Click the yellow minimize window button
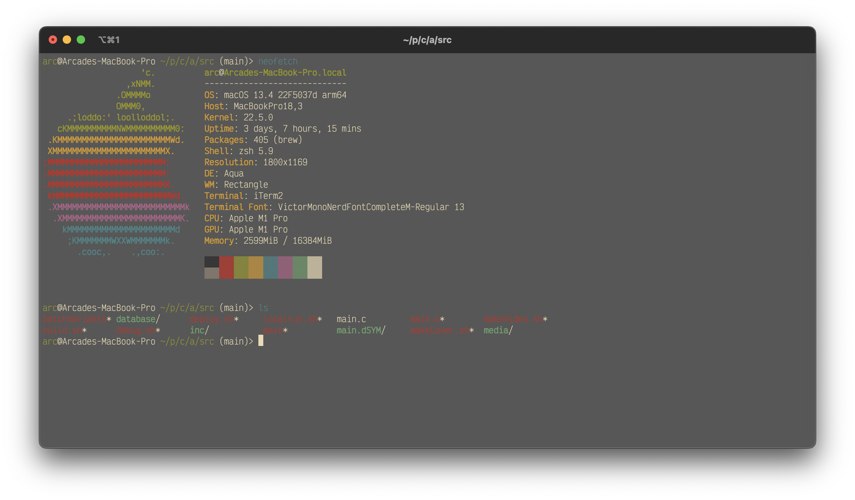The image size is (855, 500). click(67, 40)
